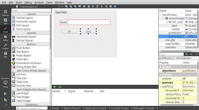
Task: Select Check Box widget in widget box
Action: [20, 59]
